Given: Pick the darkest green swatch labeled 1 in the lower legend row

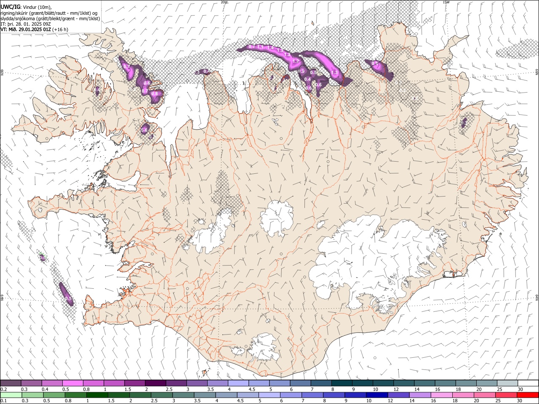Looking at the screenshot, I should [x=97, y=395].
